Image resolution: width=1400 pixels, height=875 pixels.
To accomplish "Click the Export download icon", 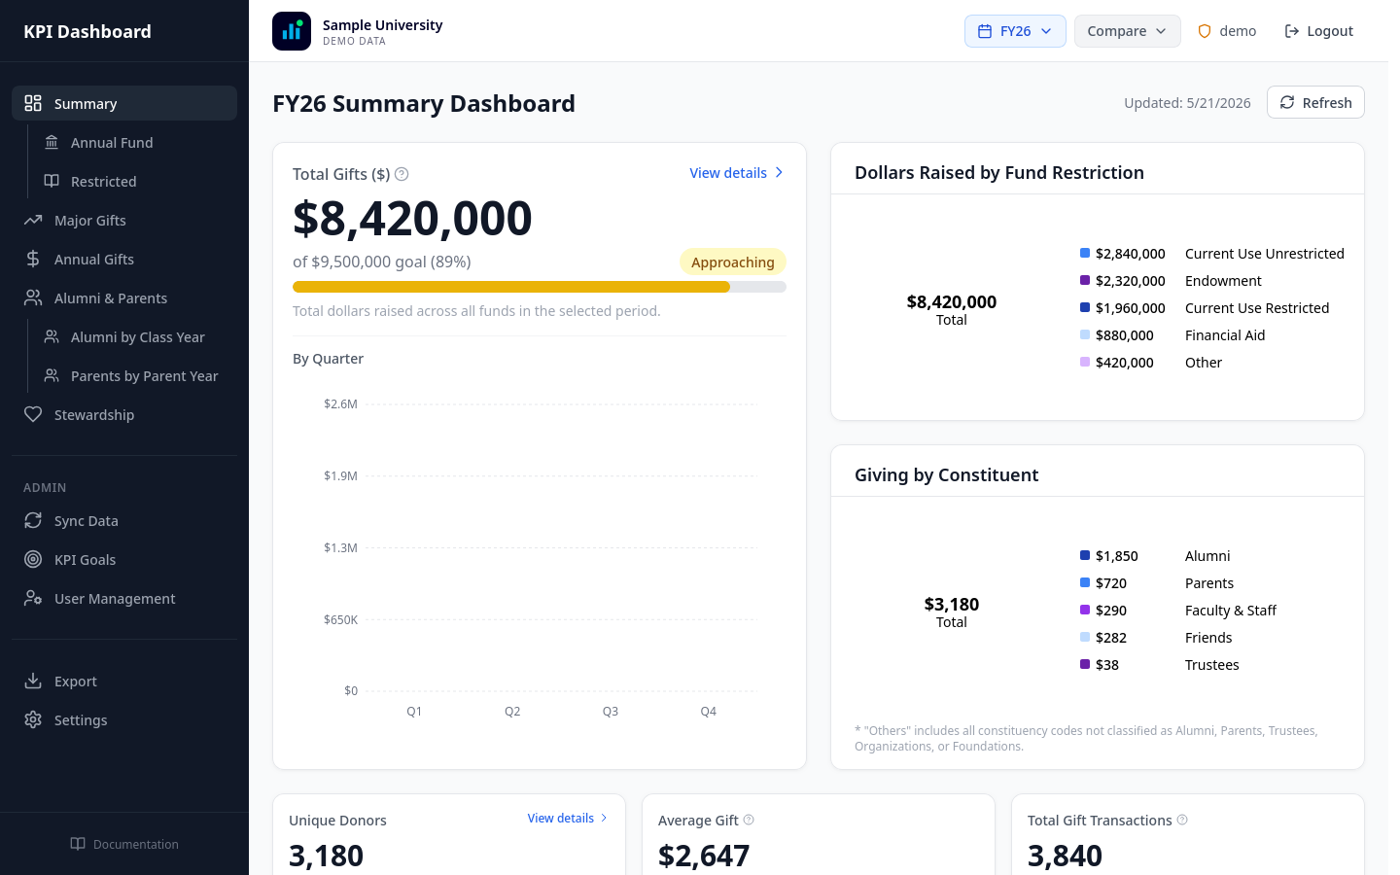I will tap(33, 681).
